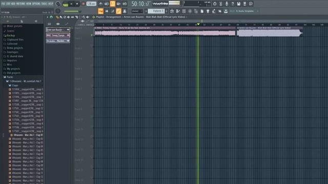Open the global snap (none) dropdown
Viewport: 328px width, 184px height.
[x=137, y=11]
